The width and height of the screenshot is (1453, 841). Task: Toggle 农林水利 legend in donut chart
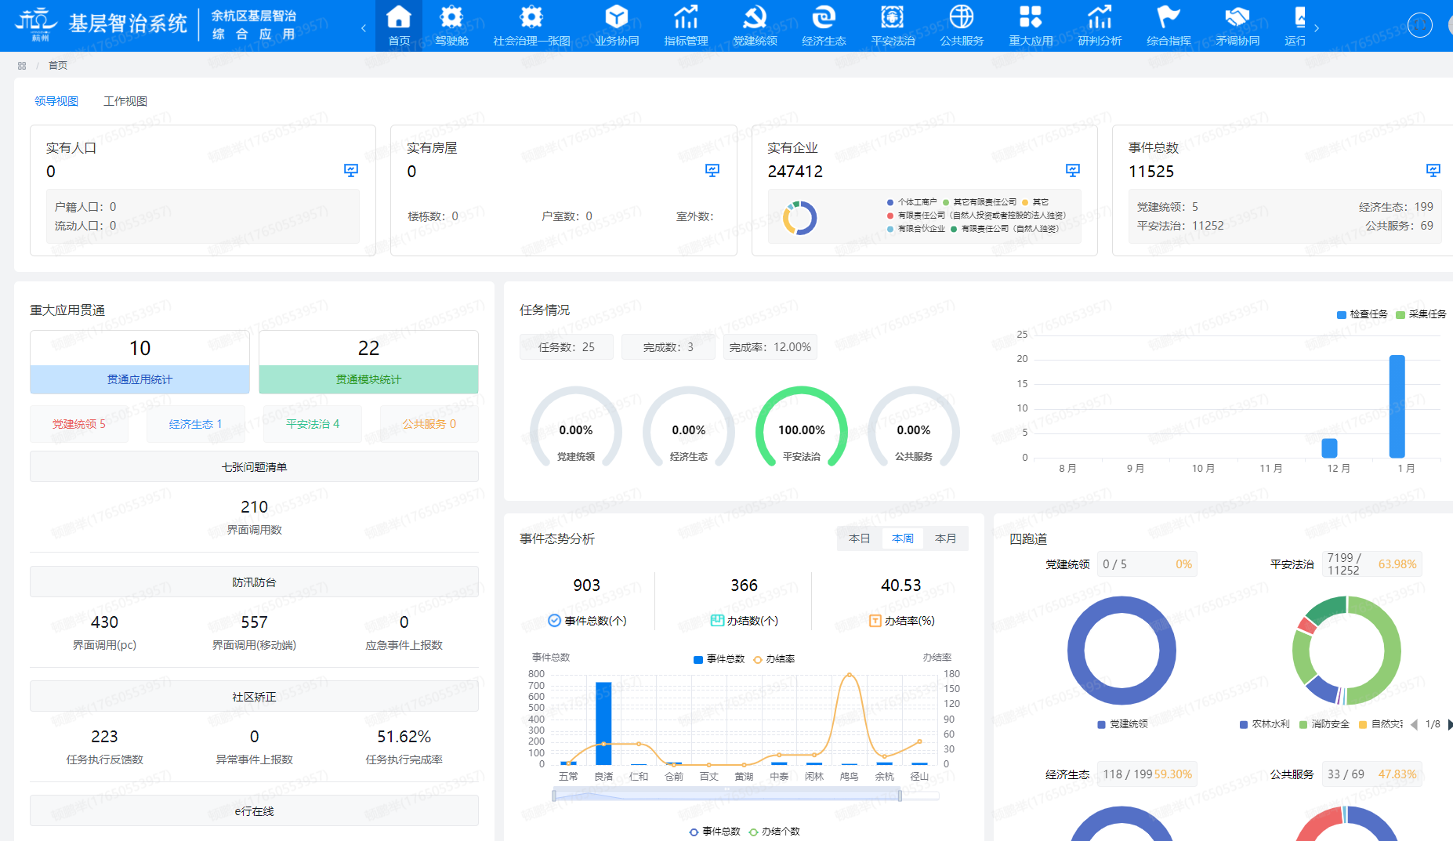click(1264, 724)
